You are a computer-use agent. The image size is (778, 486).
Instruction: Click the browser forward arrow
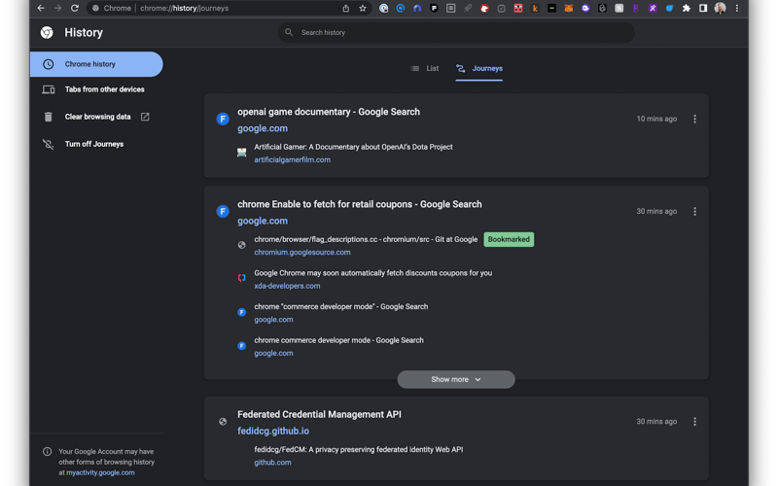[x=57, y=8]
